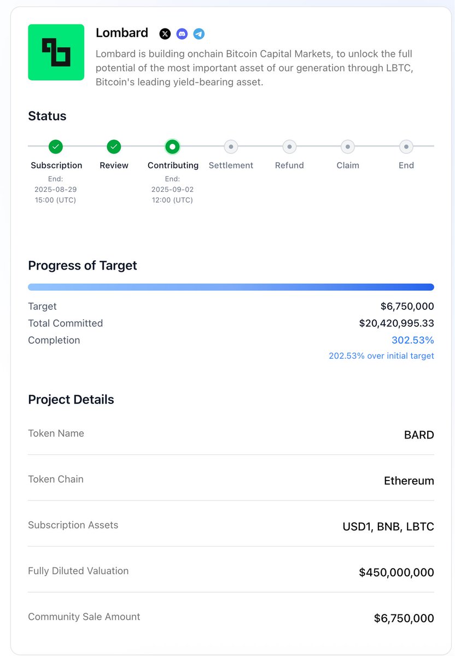The image size is (455, 656).
Task: Click the "Fully Diluted Valuation" label
Action: 78,571
